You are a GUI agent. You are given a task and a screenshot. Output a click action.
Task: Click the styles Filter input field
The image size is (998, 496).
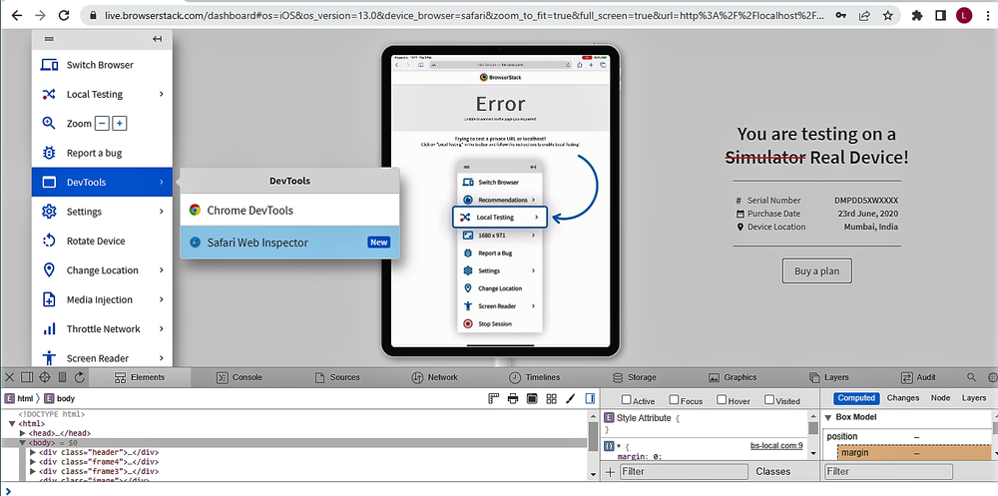(683, 471)
